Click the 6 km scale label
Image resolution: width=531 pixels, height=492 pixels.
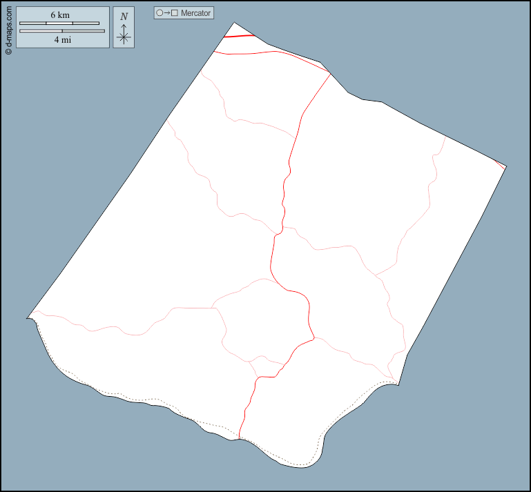pos(59,14)
